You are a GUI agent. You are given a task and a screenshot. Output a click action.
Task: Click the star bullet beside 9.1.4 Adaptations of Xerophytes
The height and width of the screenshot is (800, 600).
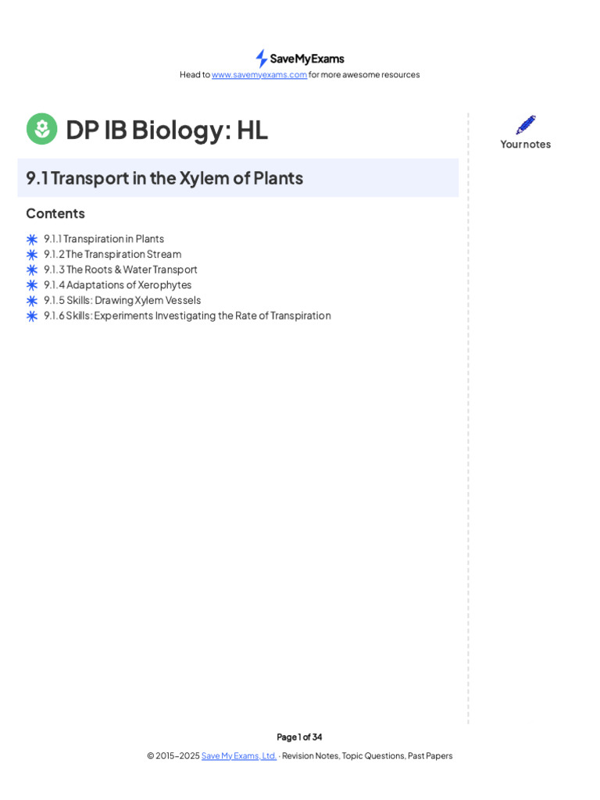click(x=32, y=285)
